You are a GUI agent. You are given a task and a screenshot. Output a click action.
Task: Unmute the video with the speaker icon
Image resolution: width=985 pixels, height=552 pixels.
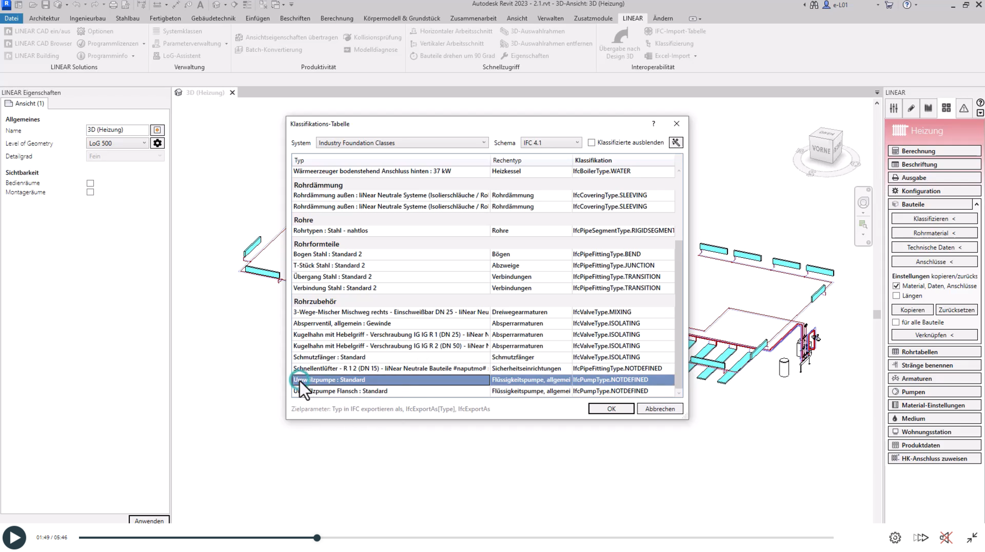click(x=946, y=537)
